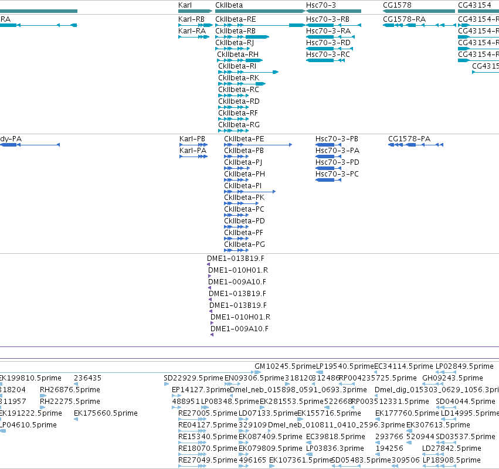Click the RH26876.5prime EST label
The width and height of the screenshot is (499, 469).
[70, 390]
